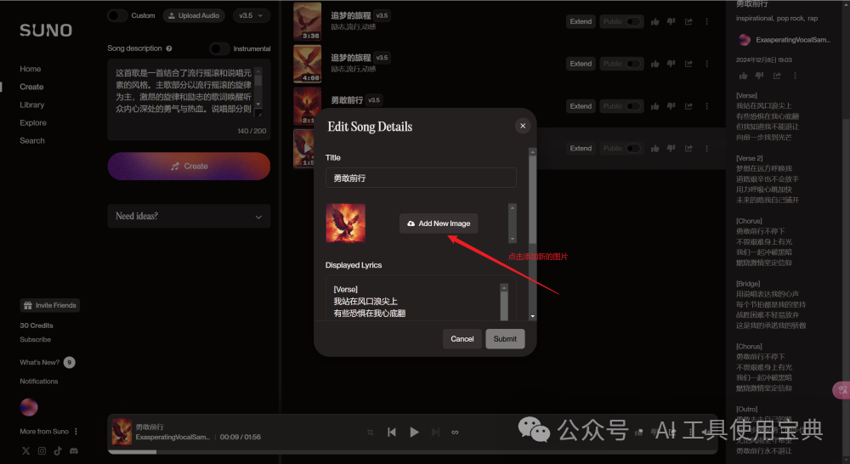Share the 勇敢前行 song in third row
This screenshot has height=464, width=850.
688,106
